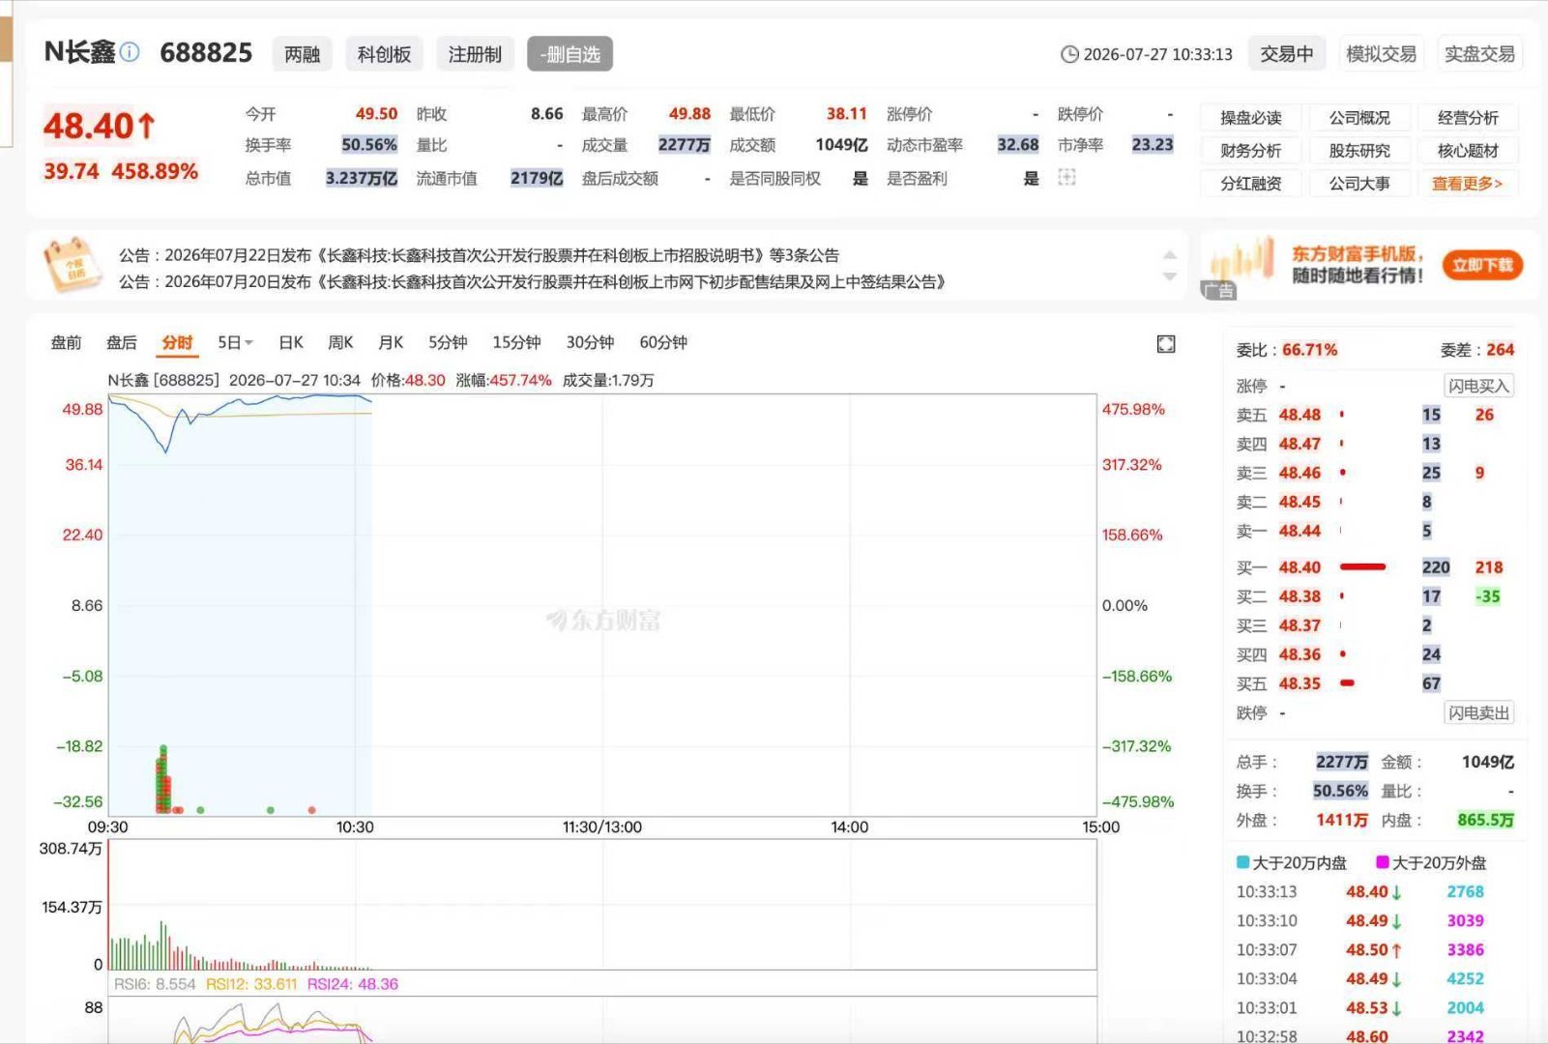Click the 注册制 tag
1548x1044 pixels.
point(475,54)
